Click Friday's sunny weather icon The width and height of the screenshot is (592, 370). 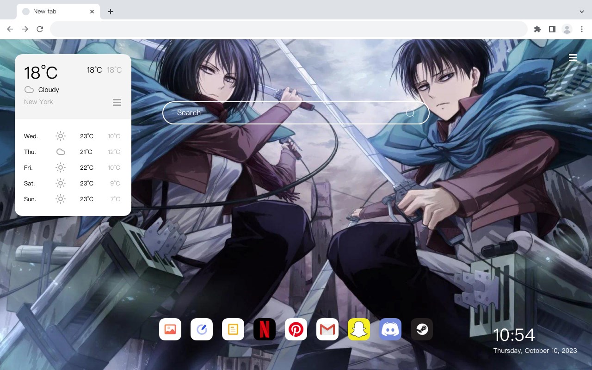61,167
